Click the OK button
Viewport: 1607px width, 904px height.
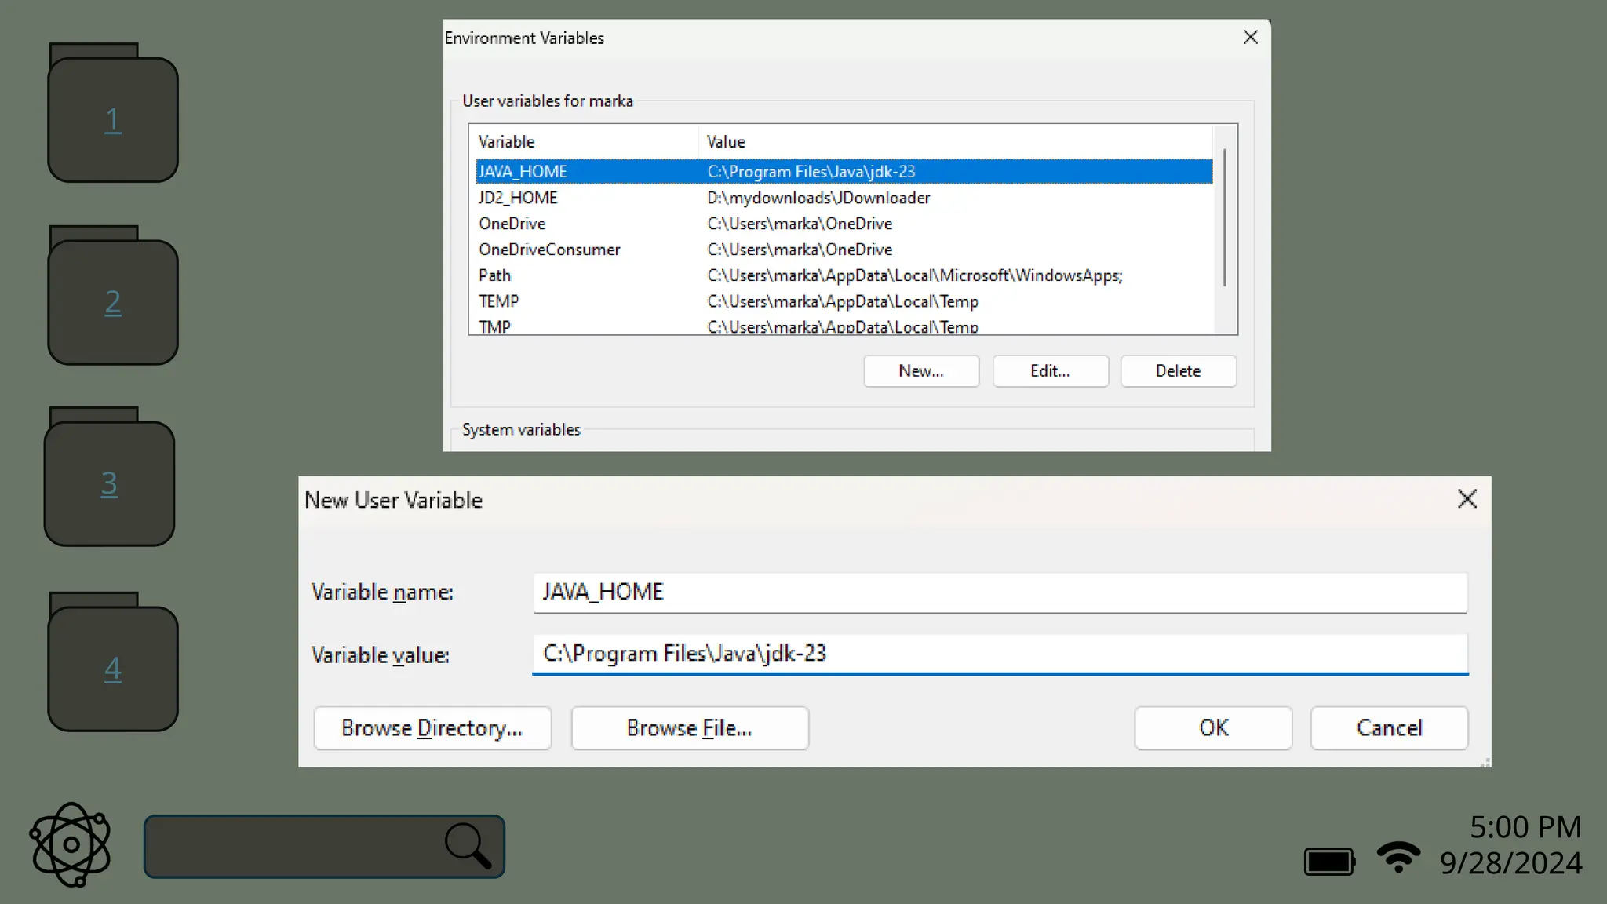click(x=1213, y=727)
